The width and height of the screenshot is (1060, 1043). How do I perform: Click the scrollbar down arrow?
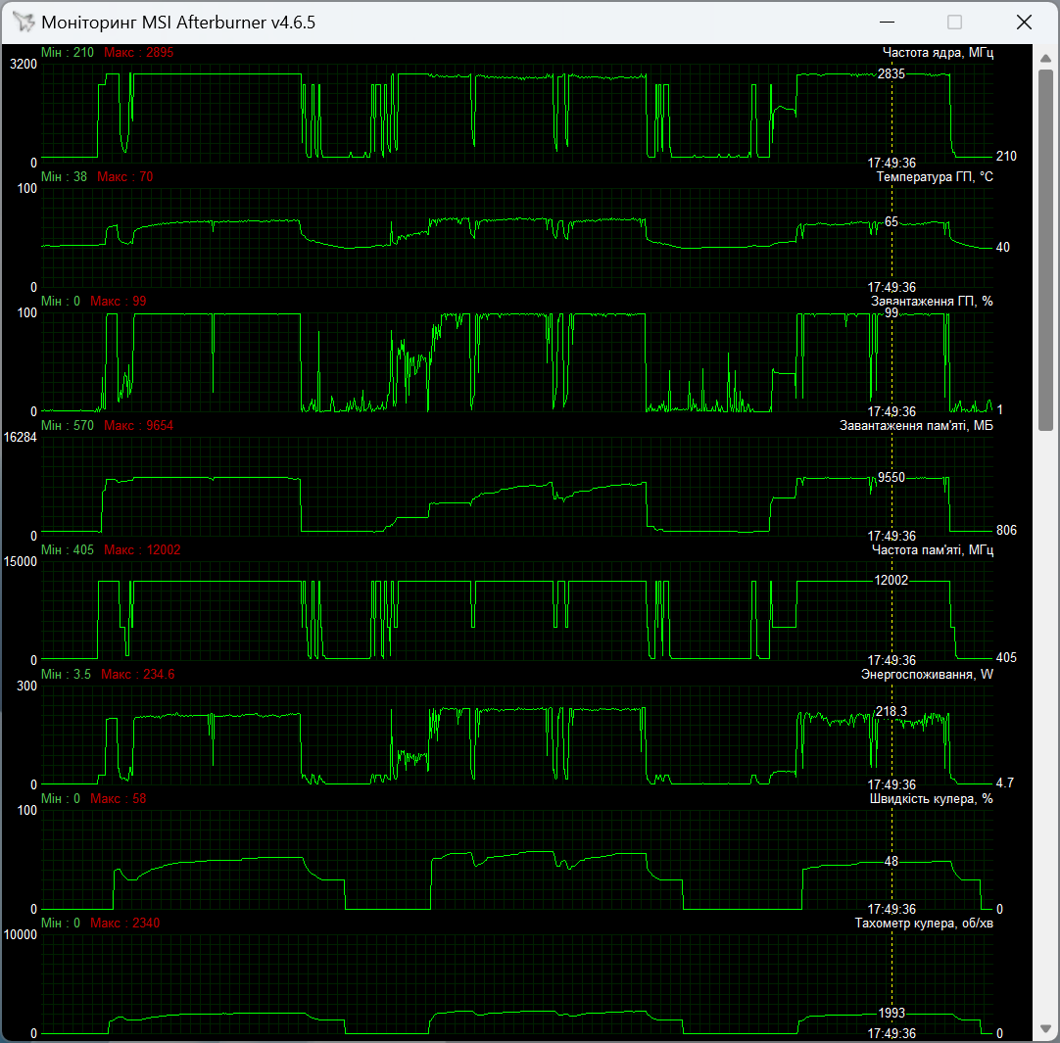pos(1046,1029)
